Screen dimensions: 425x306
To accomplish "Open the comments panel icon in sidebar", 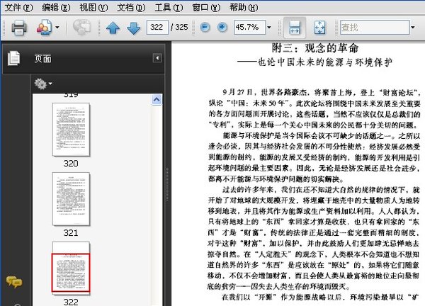I will pyautogui.click(x=13, y=281).
